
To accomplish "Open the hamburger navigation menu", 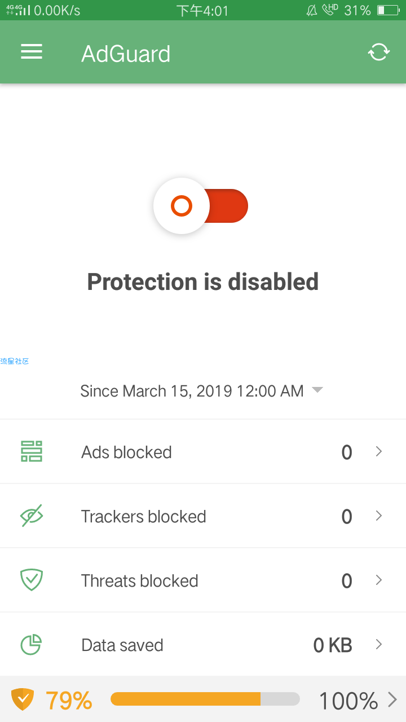I will point(32,52).
